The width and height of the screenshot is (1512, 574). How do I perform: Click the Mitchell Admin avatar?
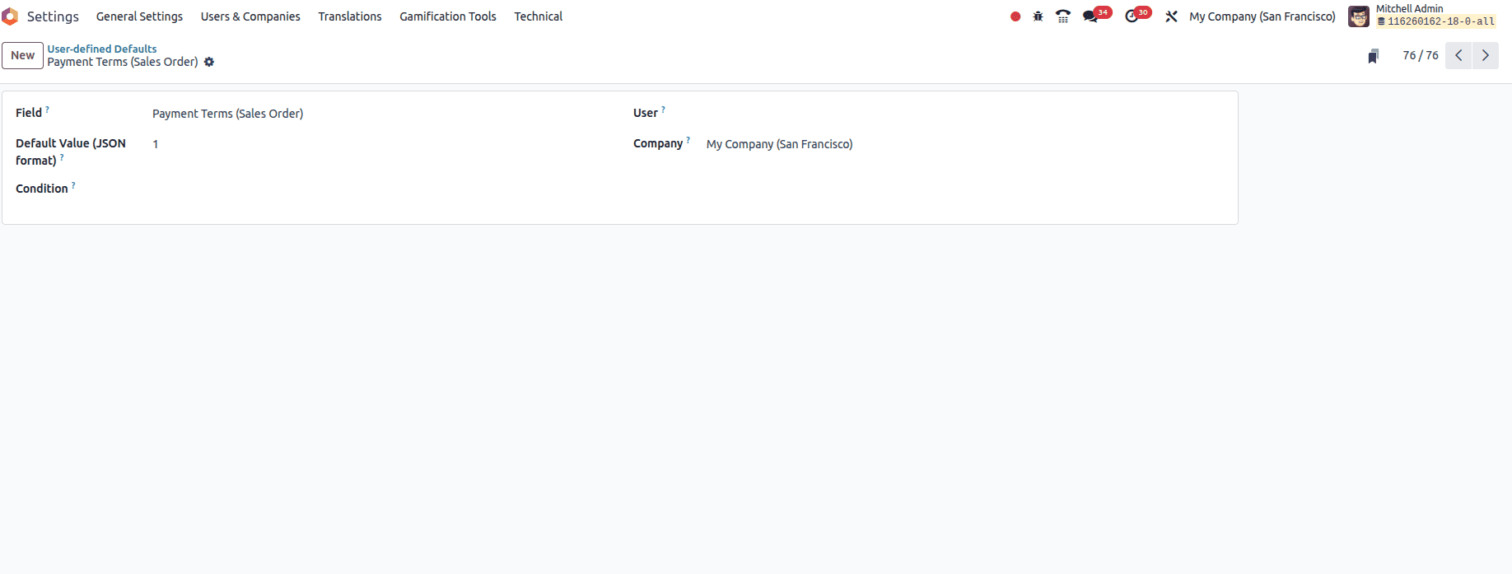pos(1358,16)
